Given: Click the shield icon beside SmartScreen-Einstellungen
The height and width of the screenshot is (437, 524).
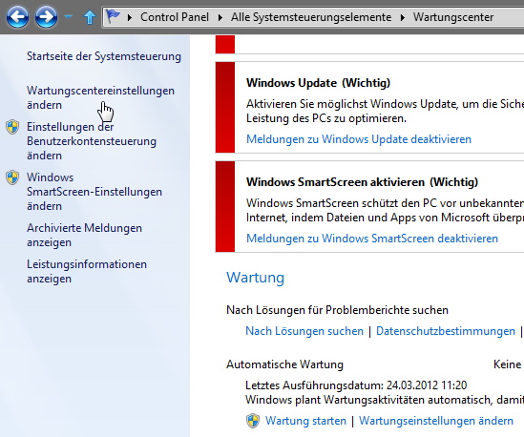Looking at the screenshot, I should (x=12, y=177).
